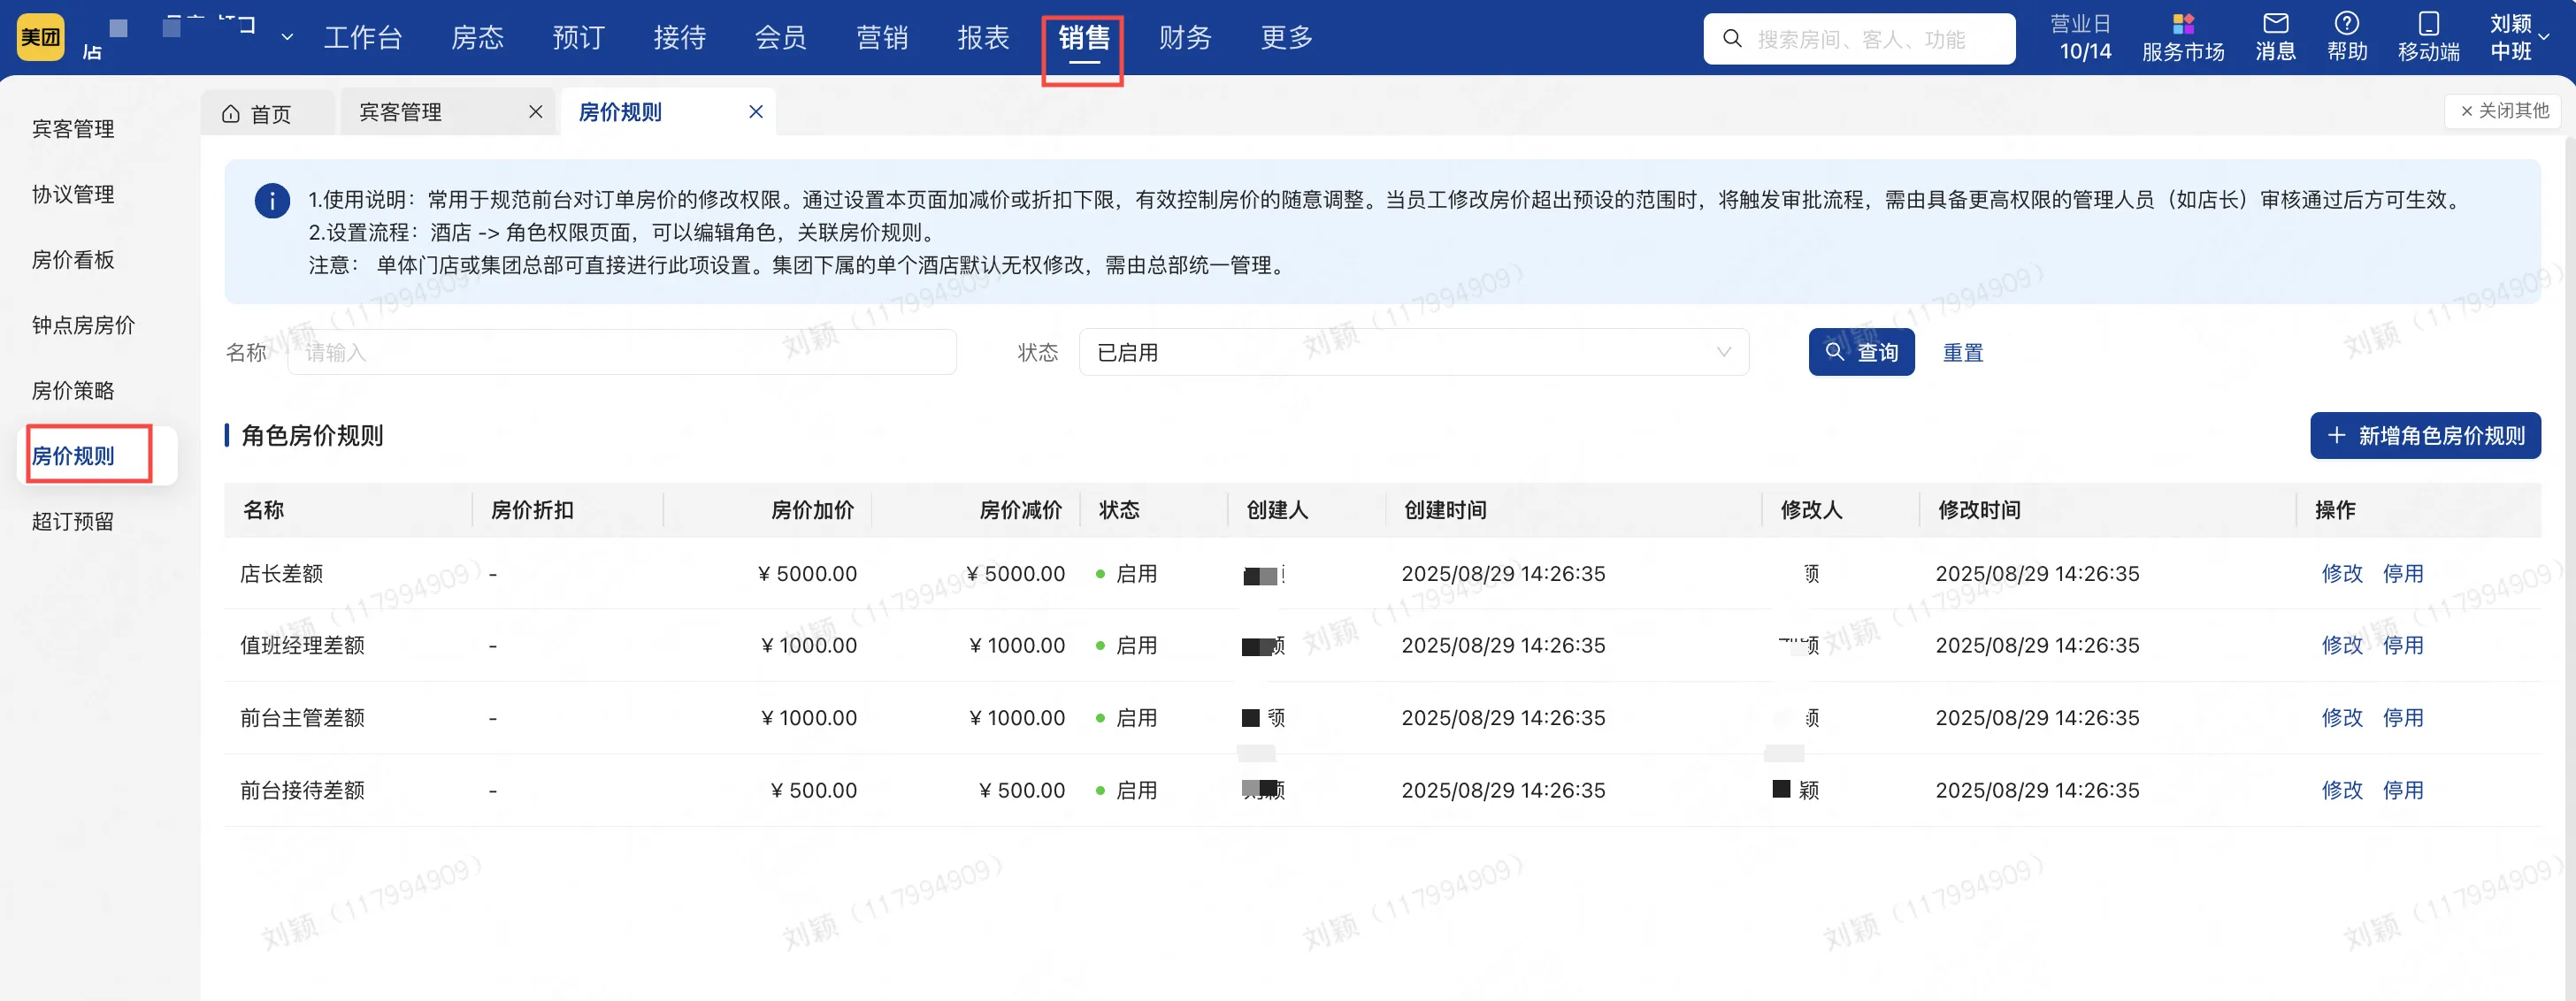2576x1001 pixels.
Task: Click 新增角色房价规则 button
Action: pos(2424,435)
